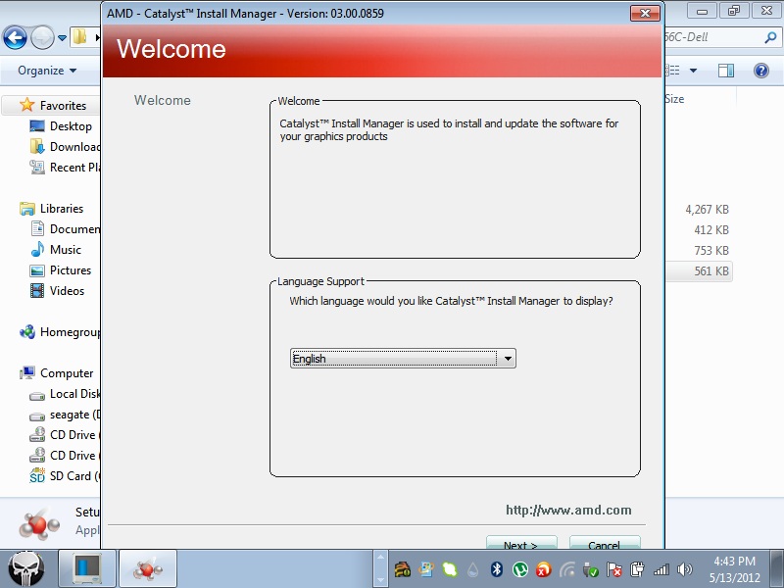Click the Videos filmstrip icon
The height and width of the screenshot is (588, 784).
click(x=37, y=290)
